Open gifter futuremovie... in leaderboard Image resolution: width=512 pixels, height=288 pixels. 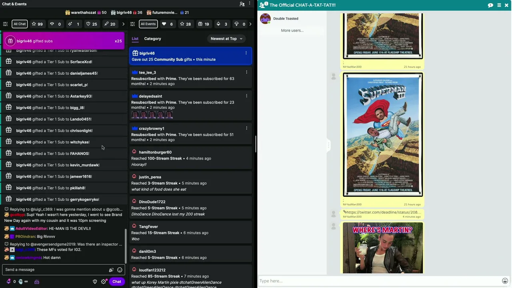point(168,12)
